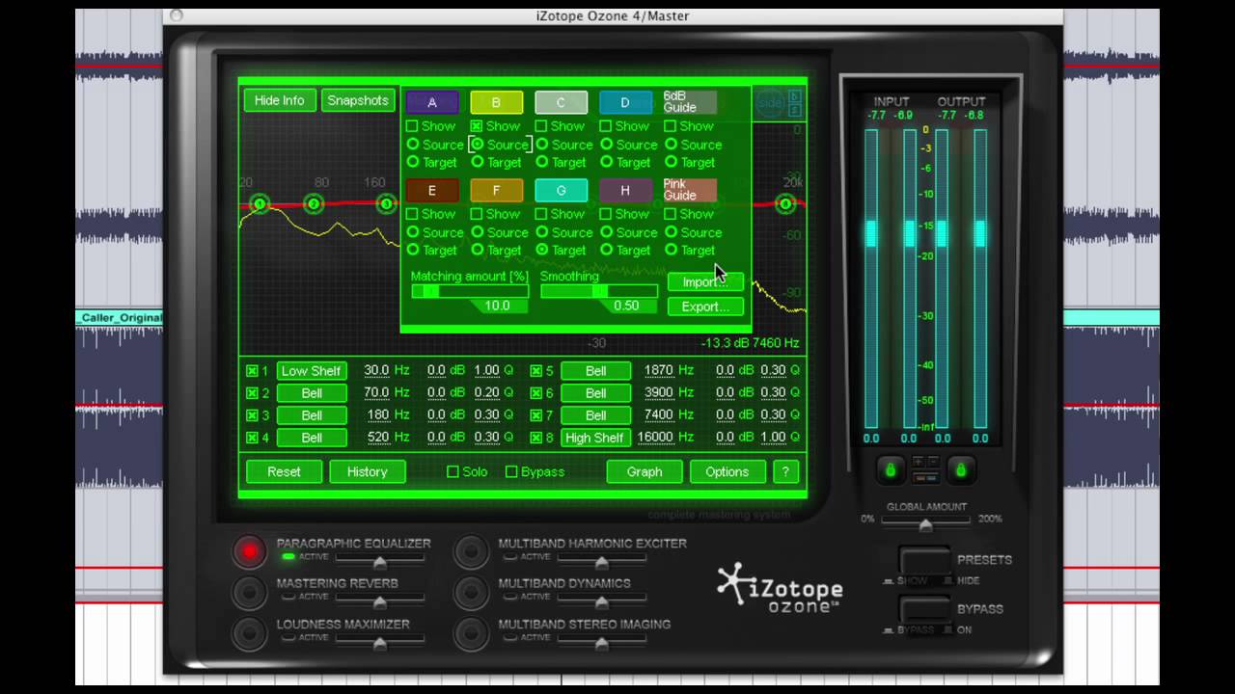Select snapshot slot A
Screen dimensions: 1235x694
[431, 102]
